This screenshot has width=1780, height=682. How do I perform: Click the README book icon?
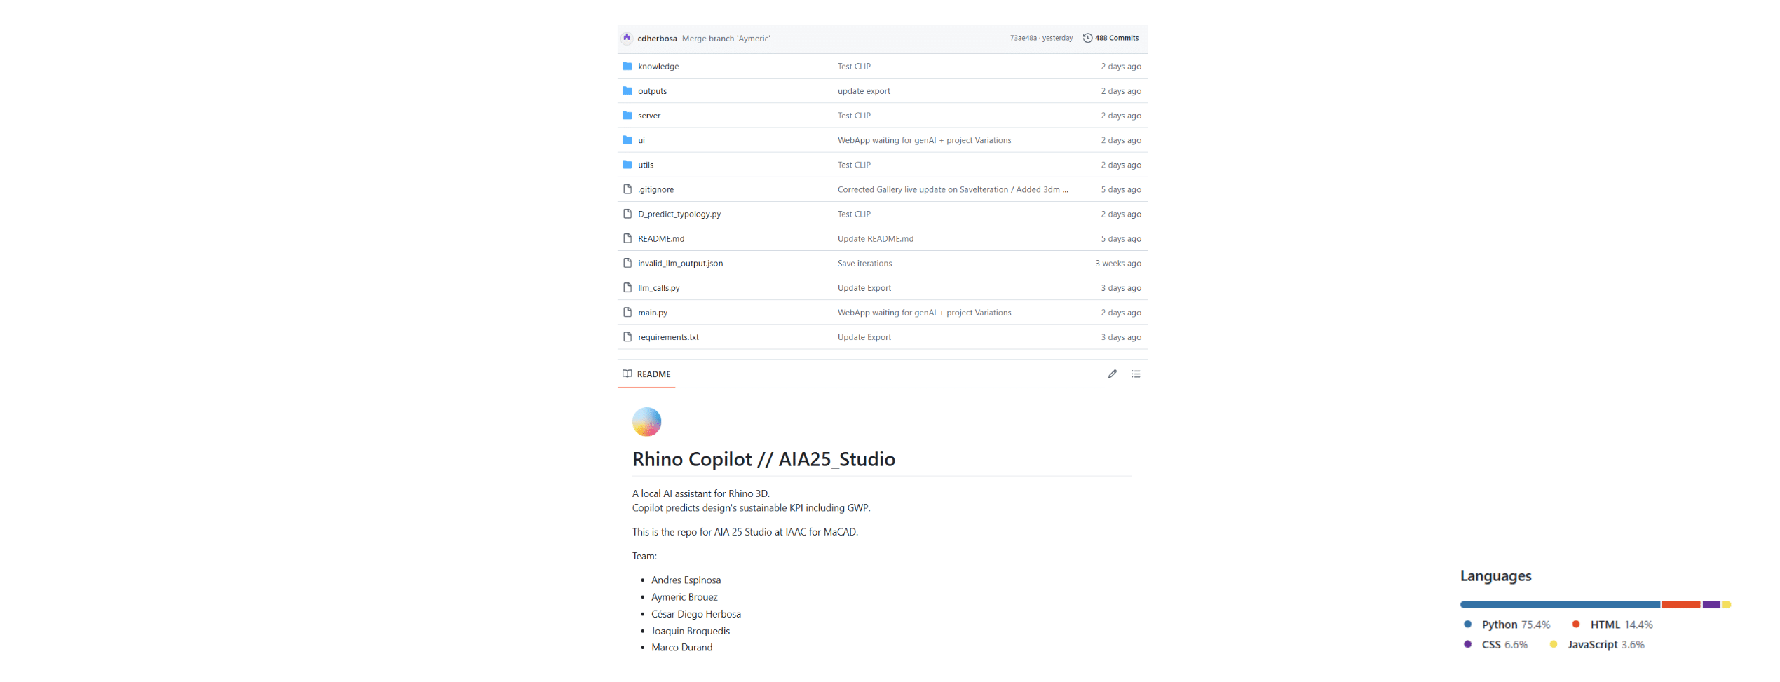(x=627, y=374)
